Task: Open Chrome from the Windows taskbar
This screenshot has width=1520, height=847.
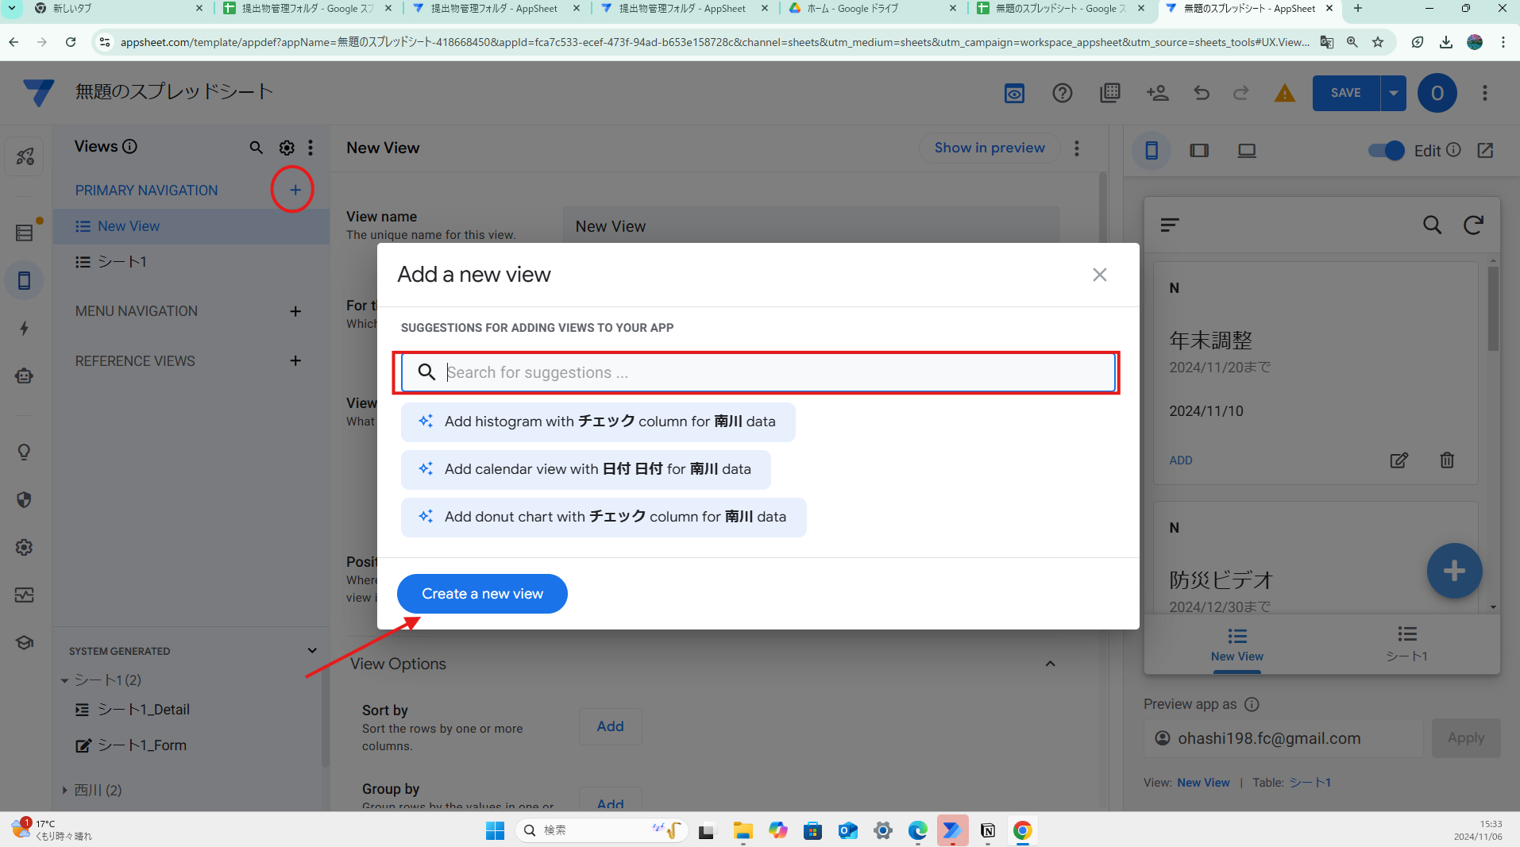Action: pyautogui.click(x=1022, y=830)
